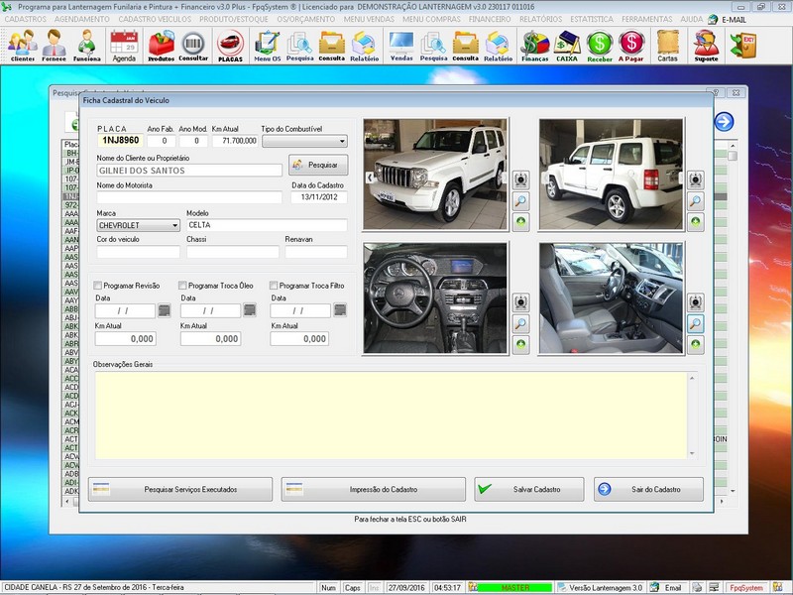This screenshot has width=793, height=595.
Task: Open the CAIXA cash register icon
Action: click(567, 45)
